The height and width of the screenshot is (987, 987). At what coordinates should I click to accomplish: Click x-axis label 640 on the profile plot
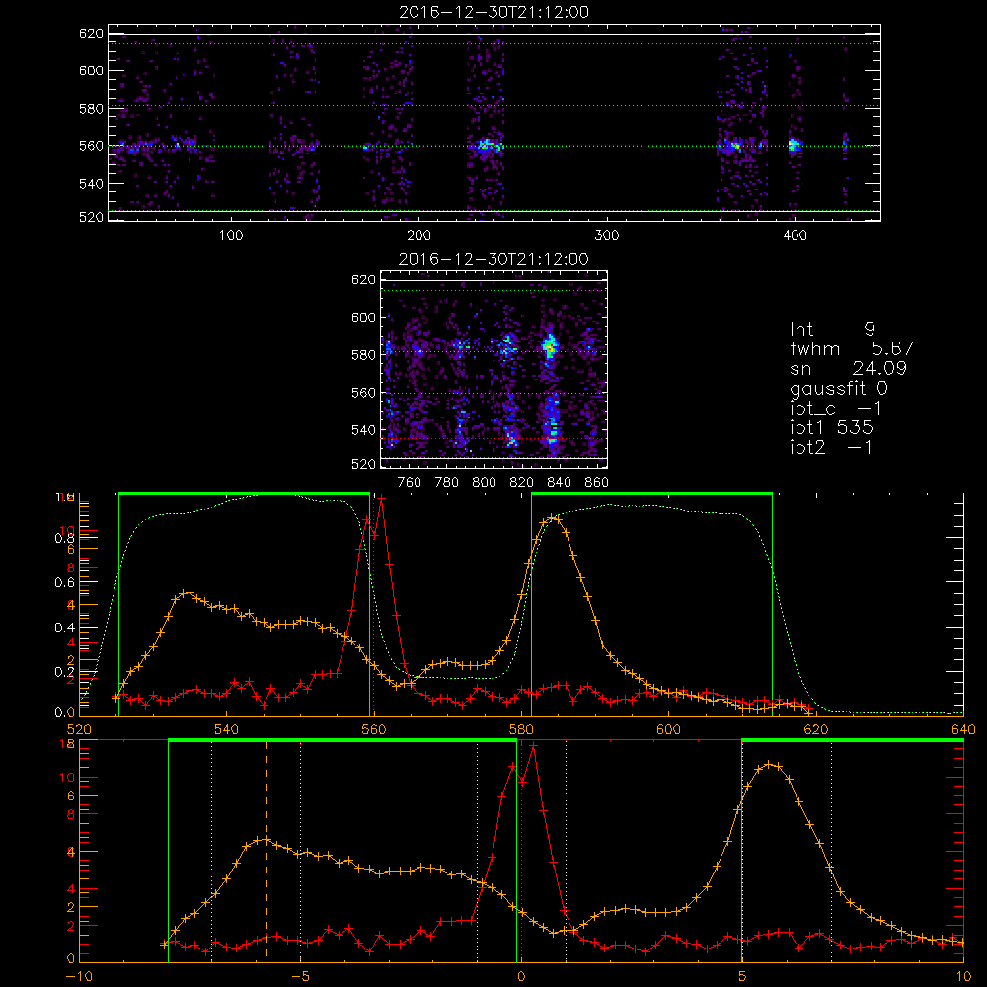point(963,730)
